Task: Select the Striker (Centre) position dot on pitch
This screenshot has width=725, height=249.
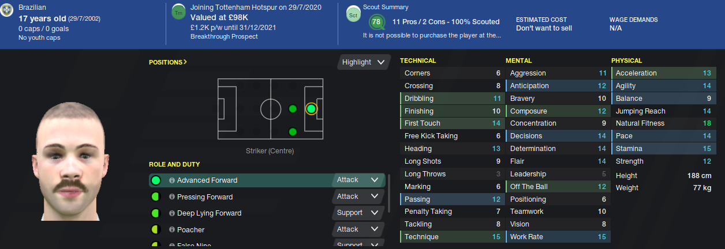Action: click(311, 108)
